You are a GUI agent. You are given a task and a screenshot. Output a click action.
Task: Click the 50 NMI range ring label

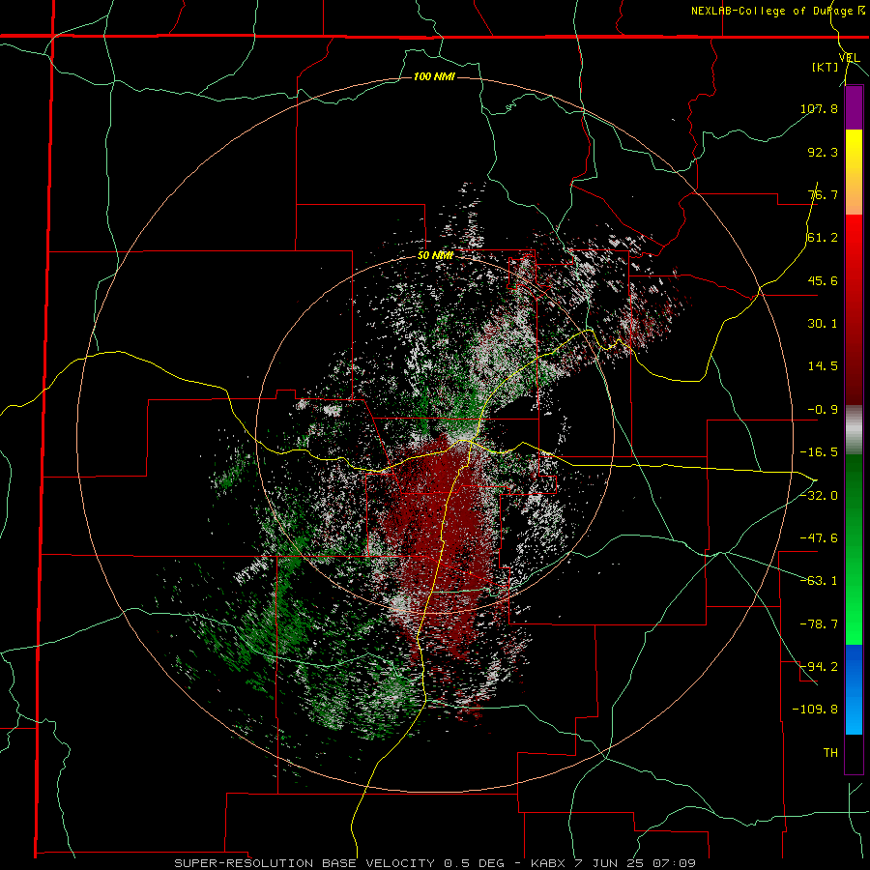click(435, 256)
